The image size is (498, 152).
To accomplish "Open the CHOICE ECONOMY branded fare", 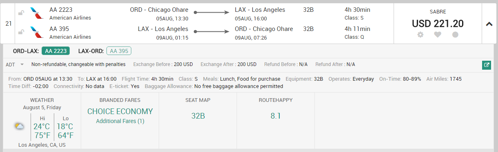I will point(120,112).
